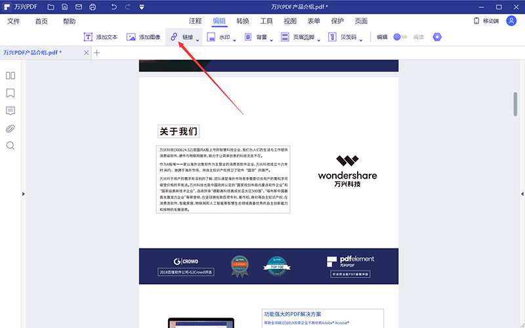The width and height of the screenshot is (525, 328).
Task: Click the pdfelement 万兴PDF logo in banner
Action: click(x=350, y=261)
